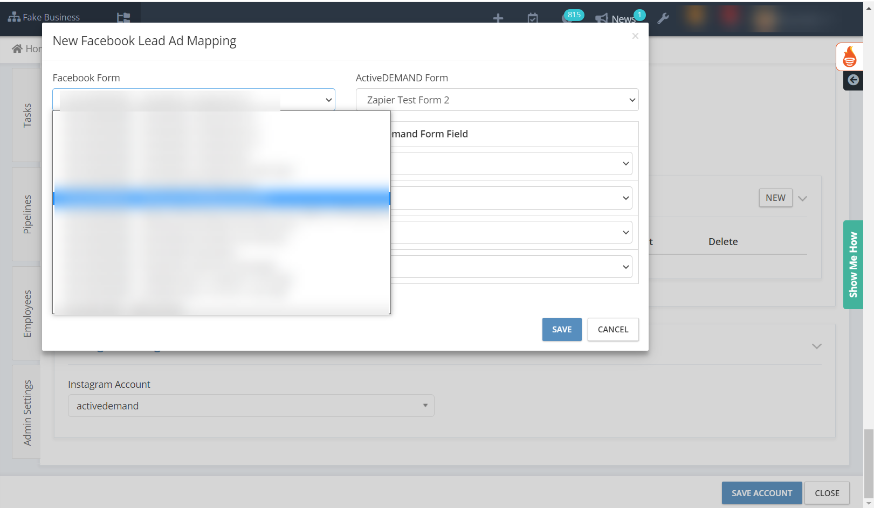Screen dimensions: 874x508
Task: Click the plus add icon in top bar
Action: [x=498, y=18]
